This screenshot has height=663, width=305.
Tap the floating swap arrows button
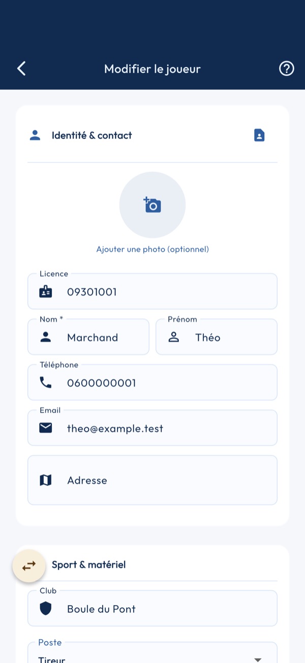click(29, 565)
